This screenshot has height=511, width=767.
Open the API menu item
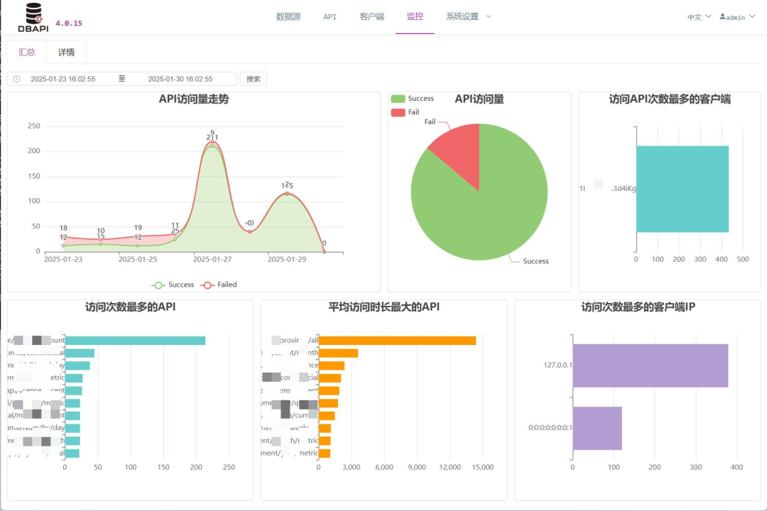(330, 16)
